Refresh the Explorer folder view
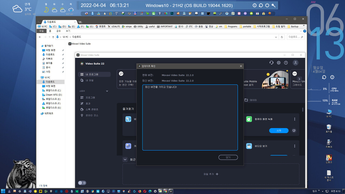 (x=282, y=37)
